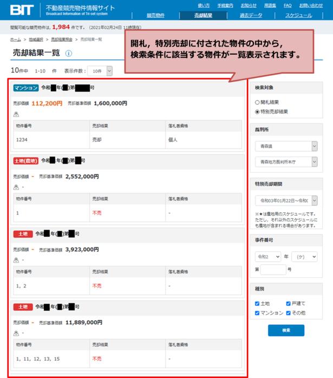Image resolution: width=333 pixels, height=378 pixels.
Task: Toggle the 戸建て checkbox
Action: pyautogui.click(x=288, y=303)
